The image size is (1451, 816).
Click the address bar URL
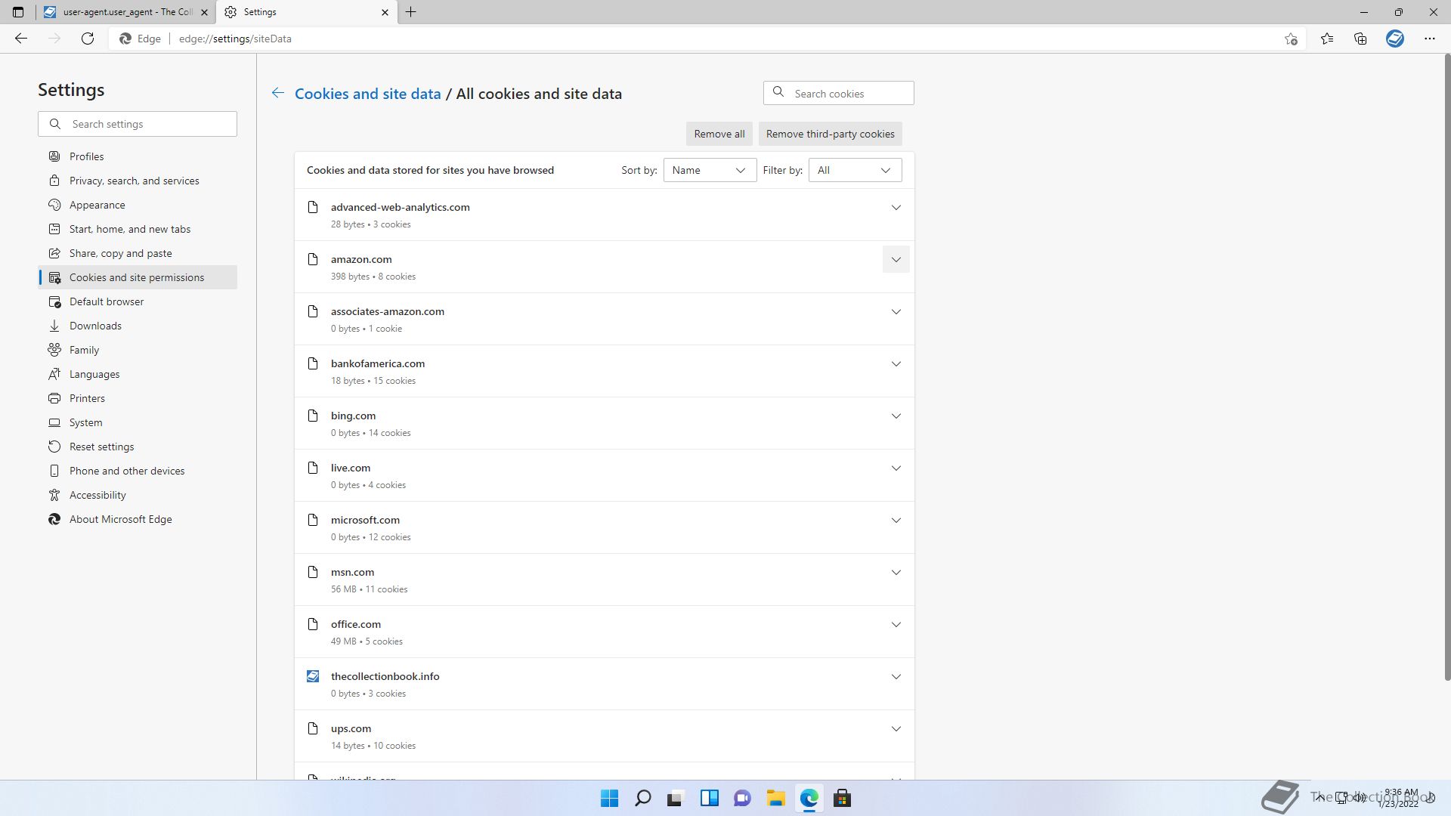click(235, 39)
